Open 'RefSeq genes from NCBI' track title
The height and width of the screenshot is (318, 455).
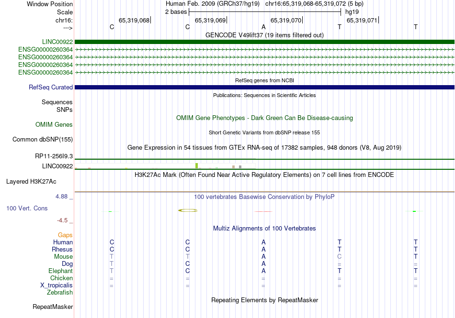coord(264,80)
